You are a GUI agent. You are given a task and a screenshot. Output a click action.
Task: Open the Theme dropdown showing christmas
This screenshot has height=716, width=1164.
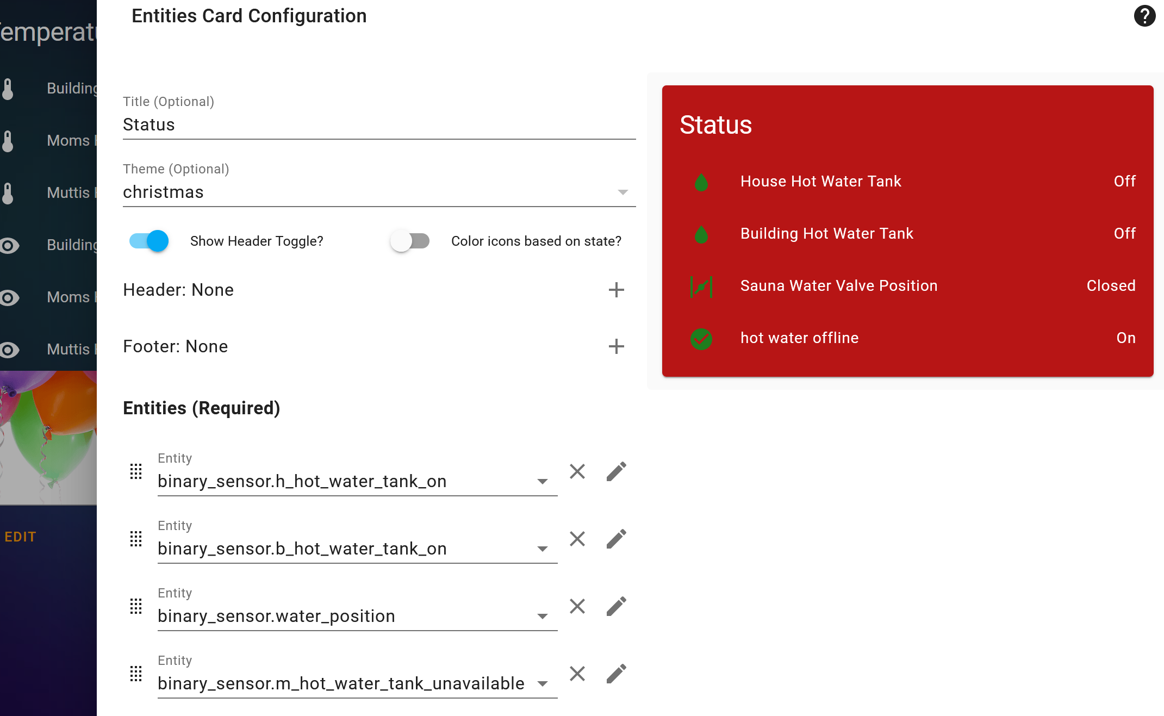point(379,192)
